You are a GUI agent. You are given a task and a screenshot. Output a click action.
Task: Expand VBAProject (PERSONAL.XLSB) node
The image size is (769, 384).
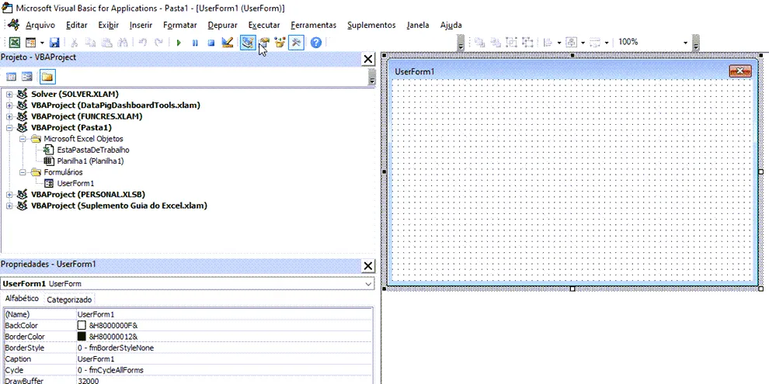9,195
